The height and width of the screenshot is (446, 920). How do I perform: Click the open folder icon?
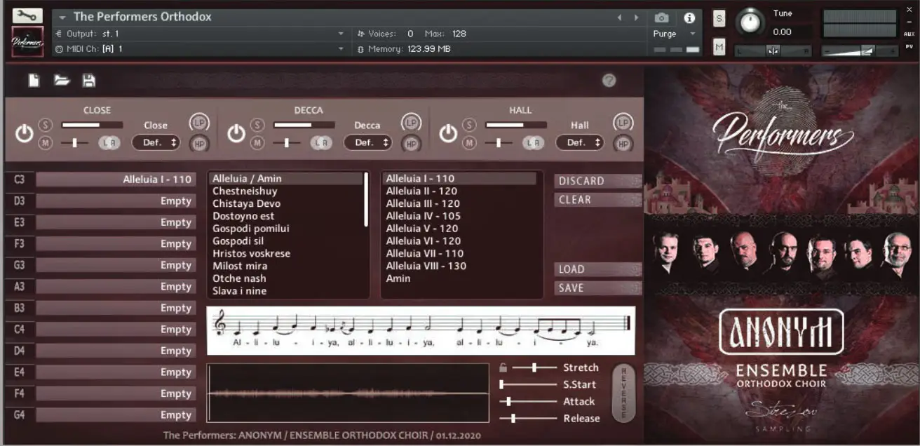[62, 81]
